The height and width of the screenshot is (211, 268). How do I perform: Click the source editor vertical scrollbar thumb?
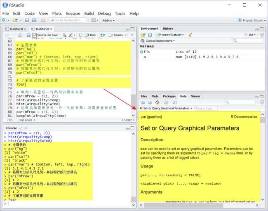133,102
